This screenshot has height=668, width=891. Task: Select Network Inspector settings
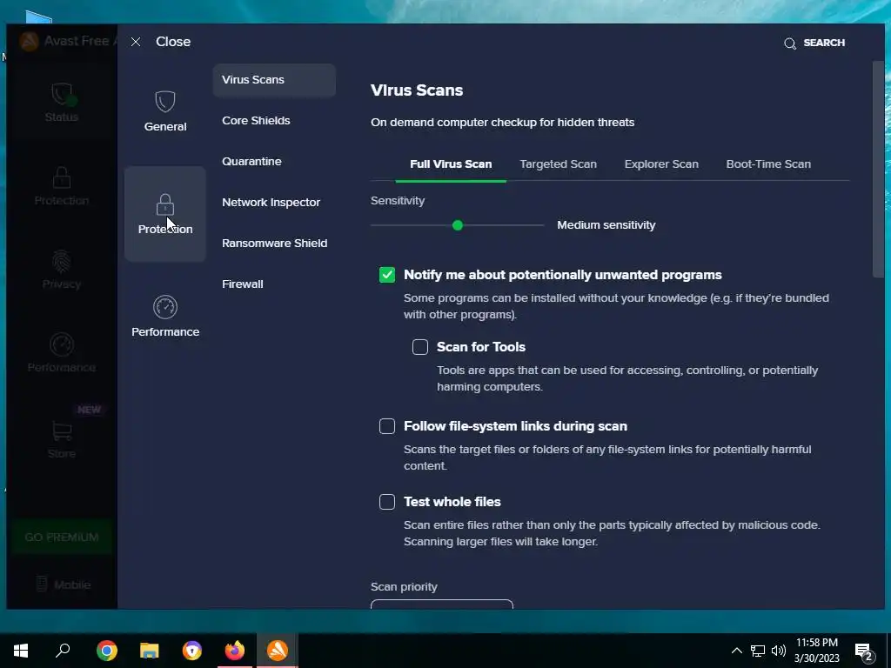point(271,203)
